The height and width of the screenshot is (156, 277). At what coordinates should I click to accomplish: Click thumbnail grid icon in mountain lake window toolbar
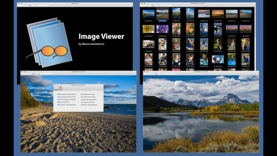coord(156,74)
